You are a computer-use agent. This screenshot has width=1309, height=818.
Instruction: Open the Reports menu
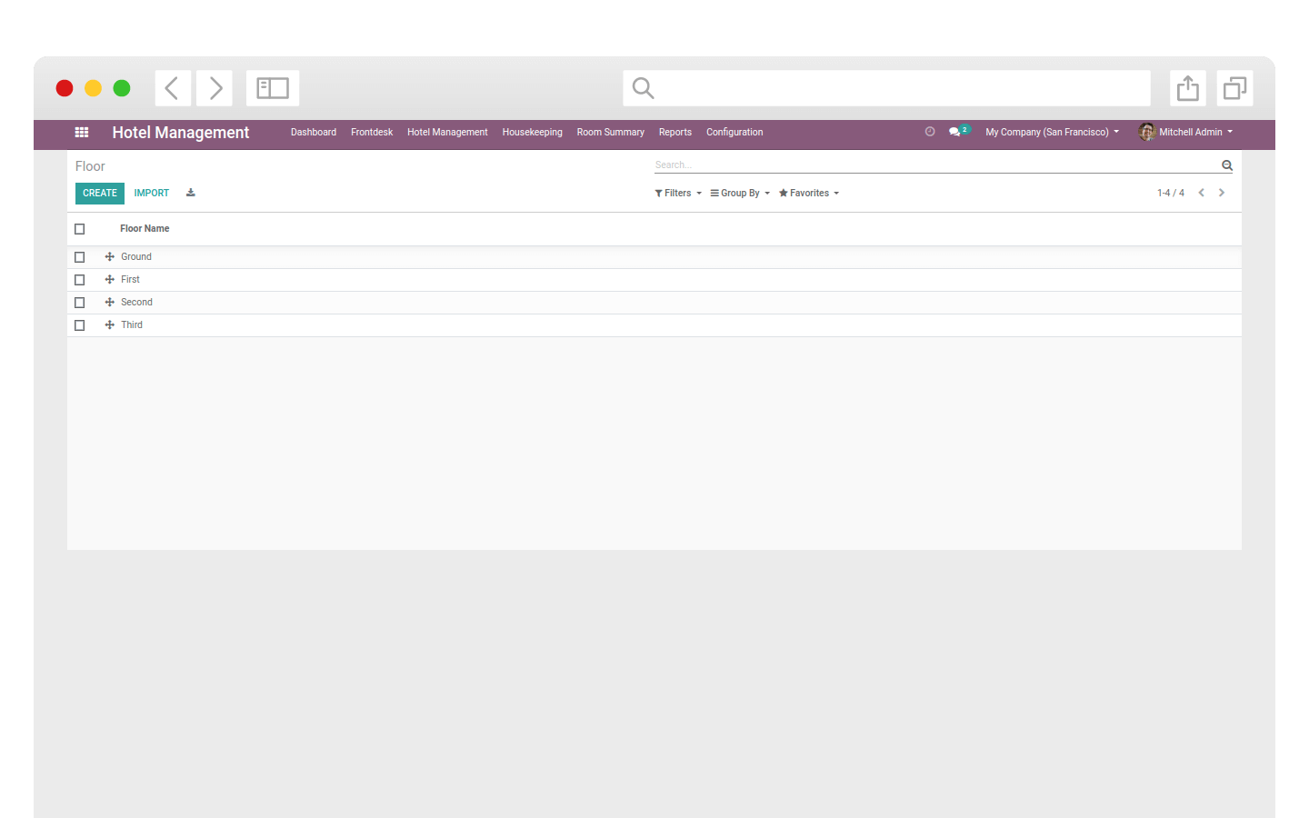(675, 132)
